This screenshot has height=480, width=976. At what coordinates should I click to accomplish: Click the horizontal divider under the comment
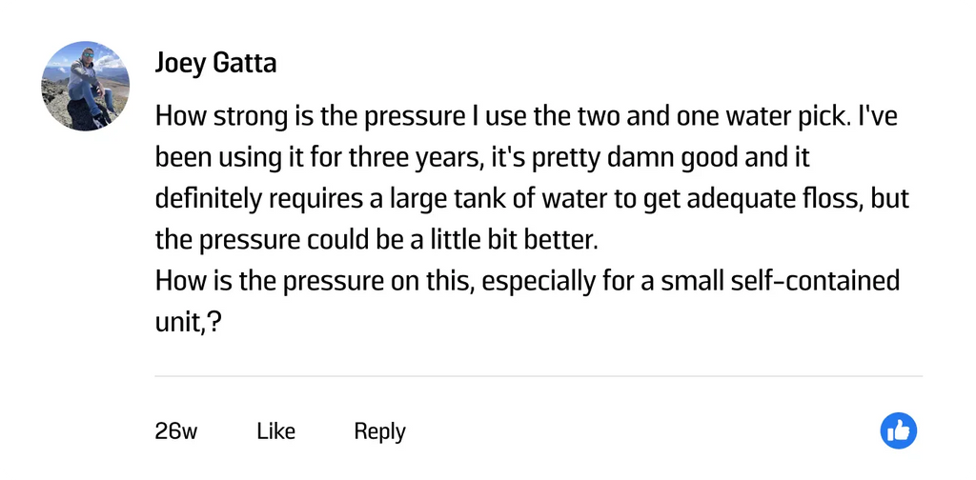(539, 376)
